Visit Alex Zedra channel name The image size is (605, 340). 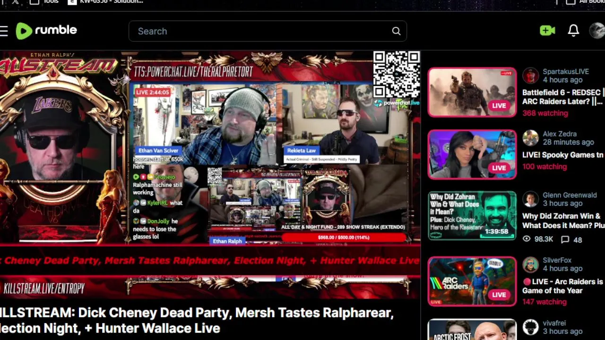(x=560, y=134)
